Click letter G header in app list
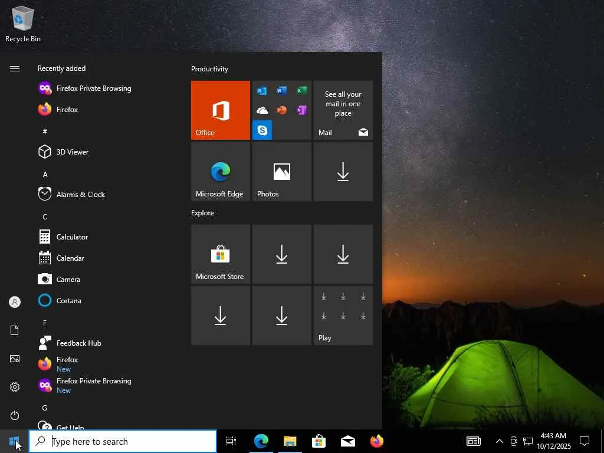The height and width of the screenshot is (453, 604). (45, 408)
